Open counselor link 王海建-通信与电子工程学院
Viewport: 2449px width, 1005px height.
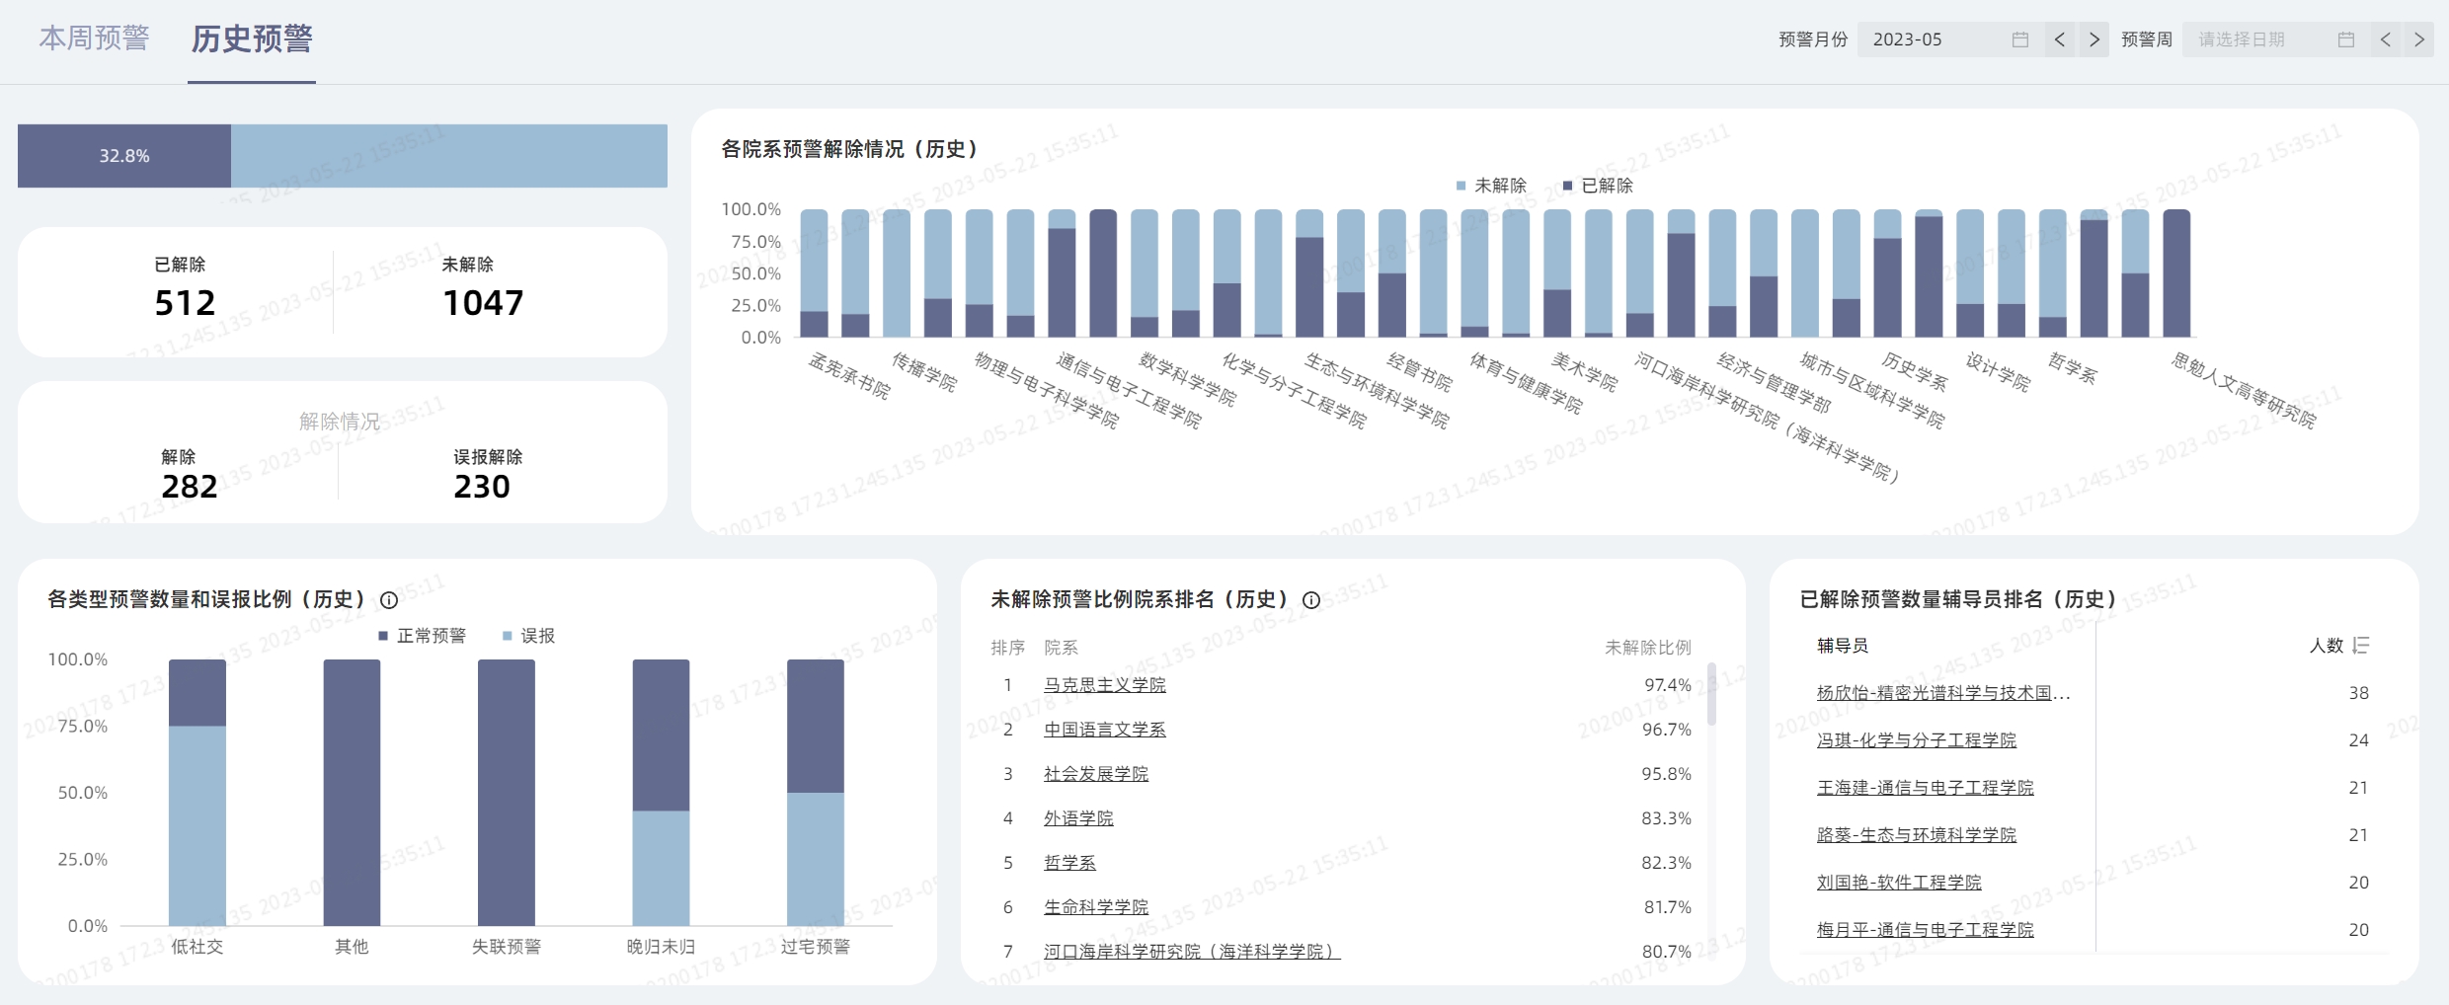click(x=1926, y=788)
